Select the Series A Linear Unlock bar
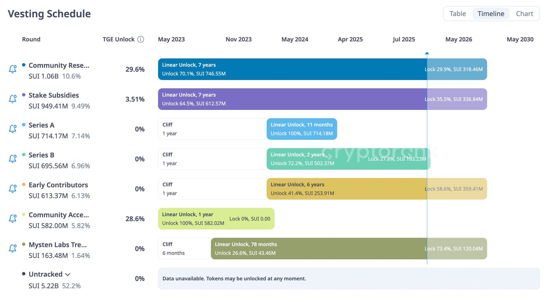Screen dimensions: 547x302 302,129
